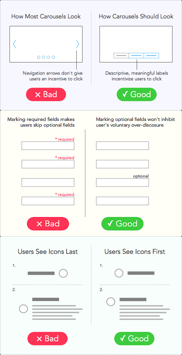Select the first carousel pagination dot
The width and height of the screenshot is (182, 355).
pyautogui.click(x=39, y=57)
